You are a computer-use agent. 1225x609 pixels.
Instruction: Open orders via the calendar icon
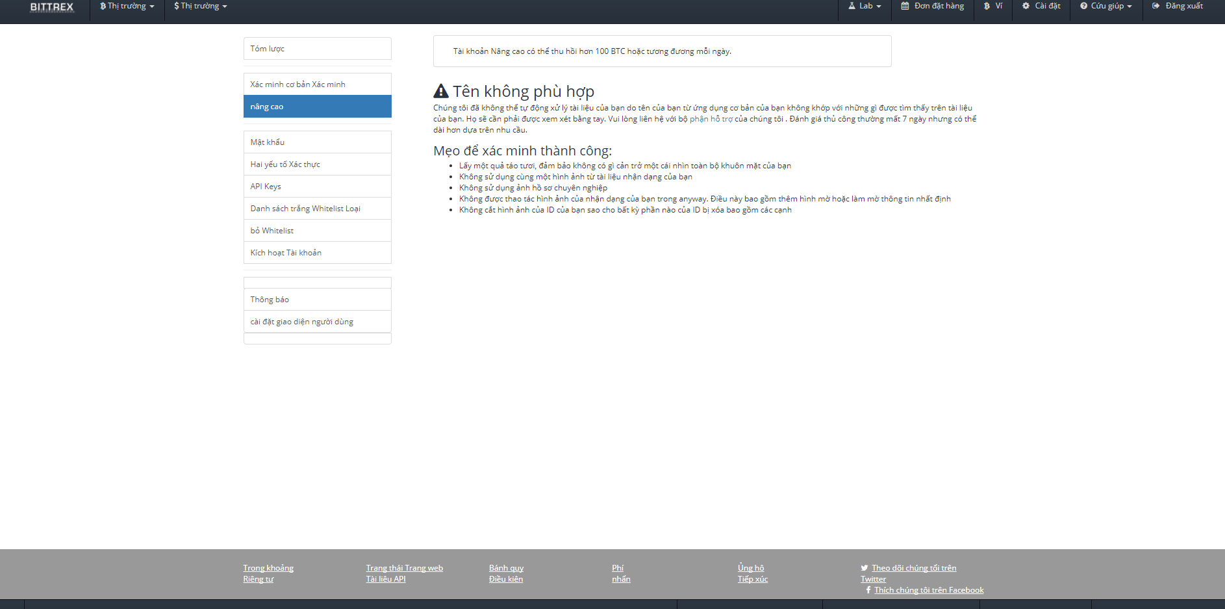click(x=905, y=6)
